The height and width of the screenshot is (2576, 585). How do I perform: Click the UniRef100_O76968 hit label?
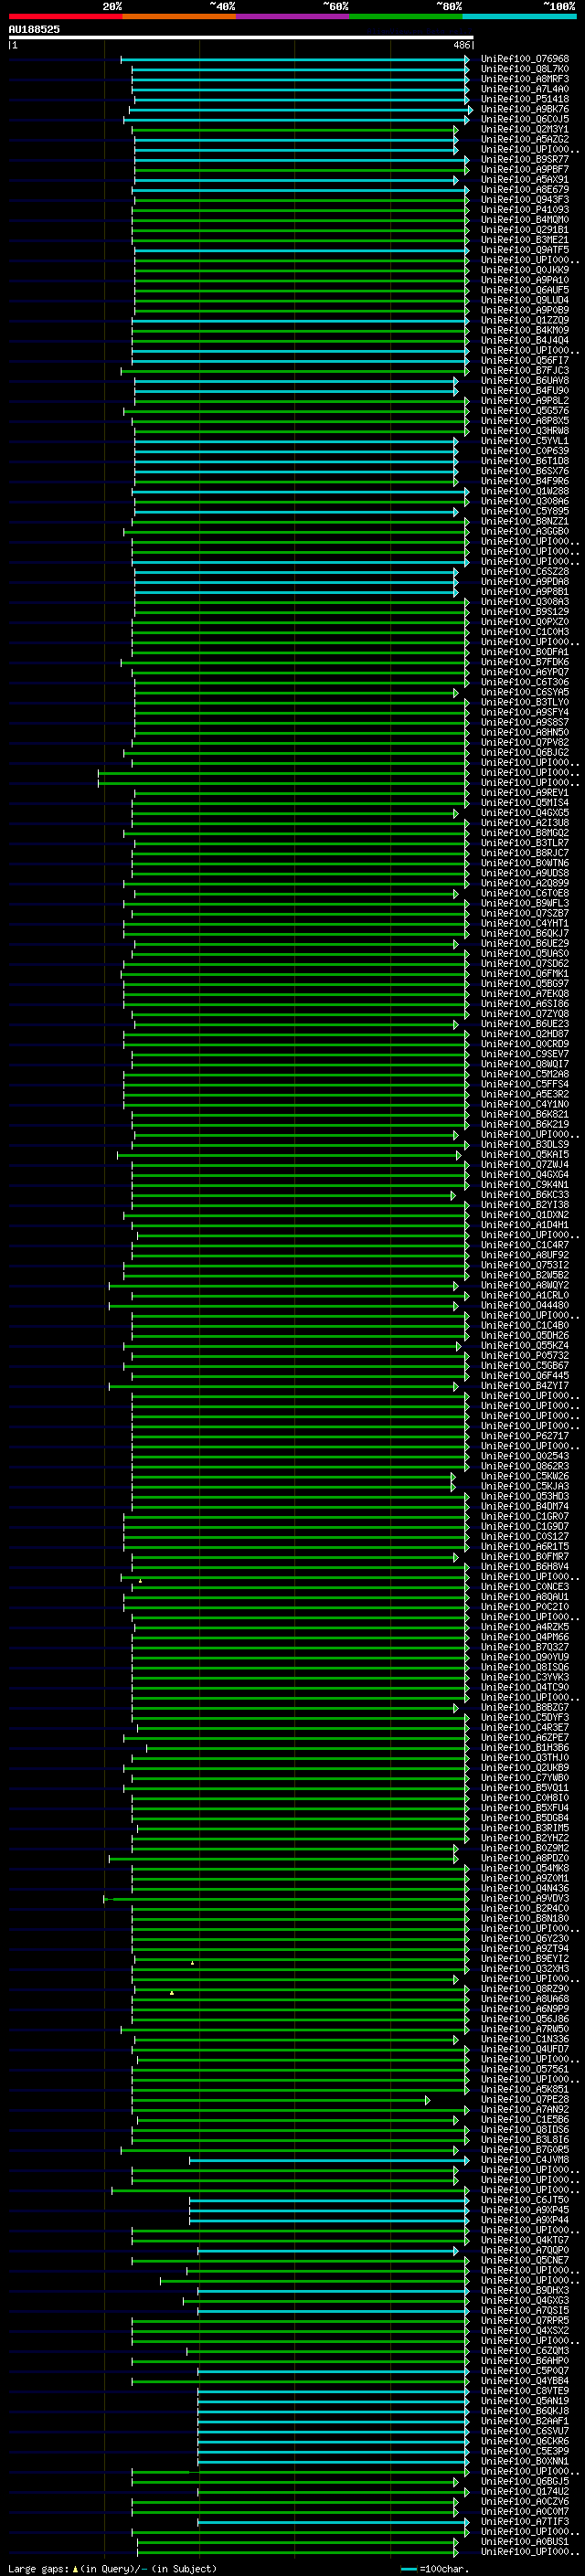click(x=525, y=59)
